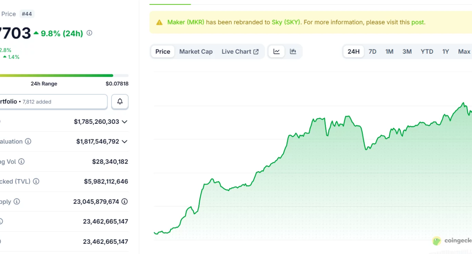Click info icon beside 23,045,879,674 supply value
472x254 pixels.
(x=125, y=201)
